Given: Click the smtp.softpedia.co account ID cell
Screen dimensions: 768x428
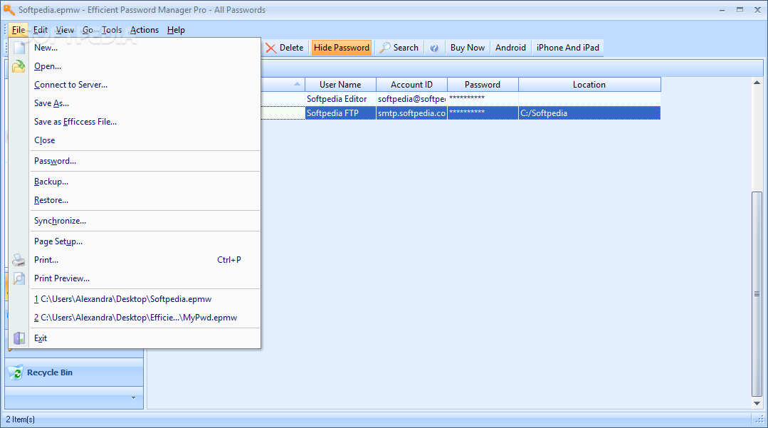Looking at the screenshot, I should tap(411, 113).
